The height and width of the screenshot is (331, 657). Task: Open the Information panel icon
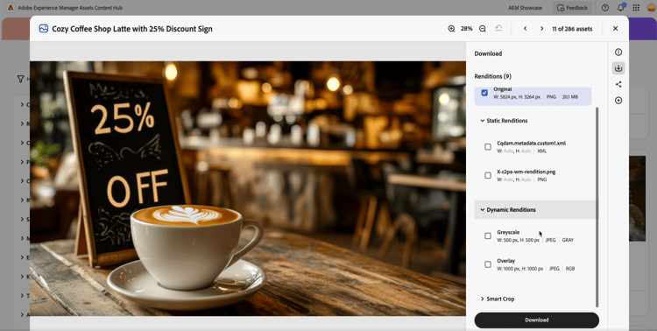coord(618,52)
